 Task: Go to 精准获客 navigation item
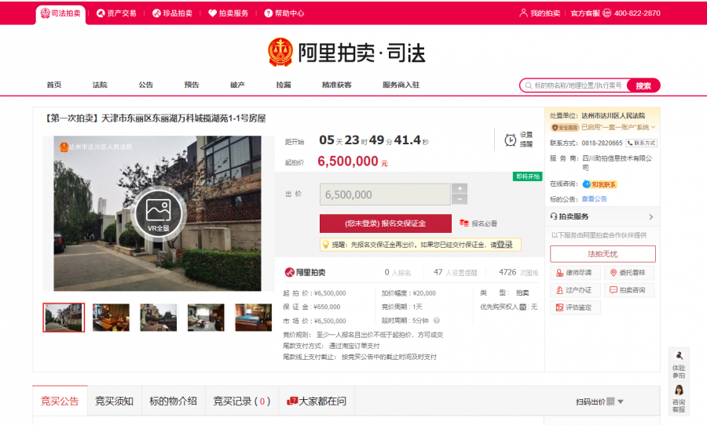pos(337,85)
